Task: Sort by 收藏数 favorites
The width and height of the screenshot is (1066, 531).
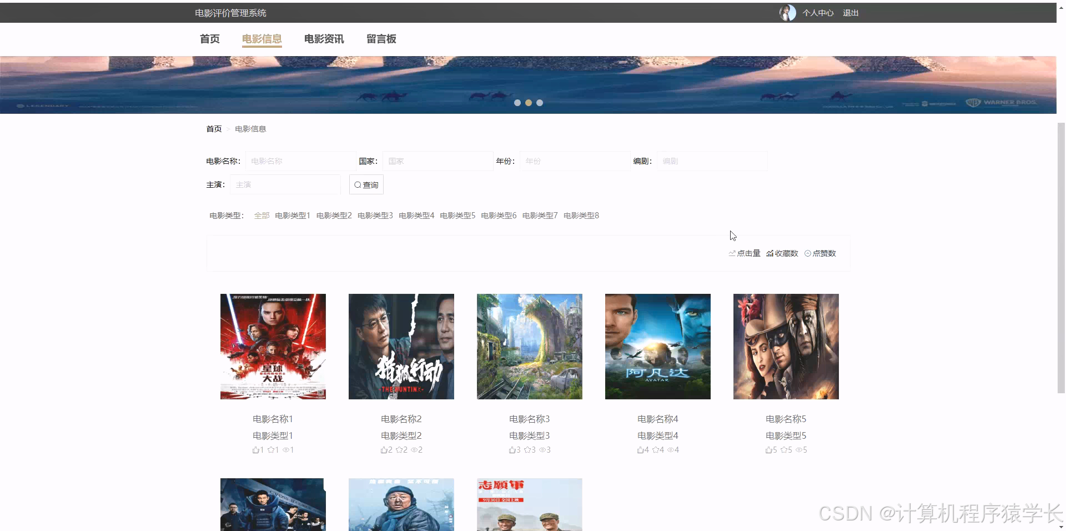Action: pyautogui.click(x=782, y=253)
